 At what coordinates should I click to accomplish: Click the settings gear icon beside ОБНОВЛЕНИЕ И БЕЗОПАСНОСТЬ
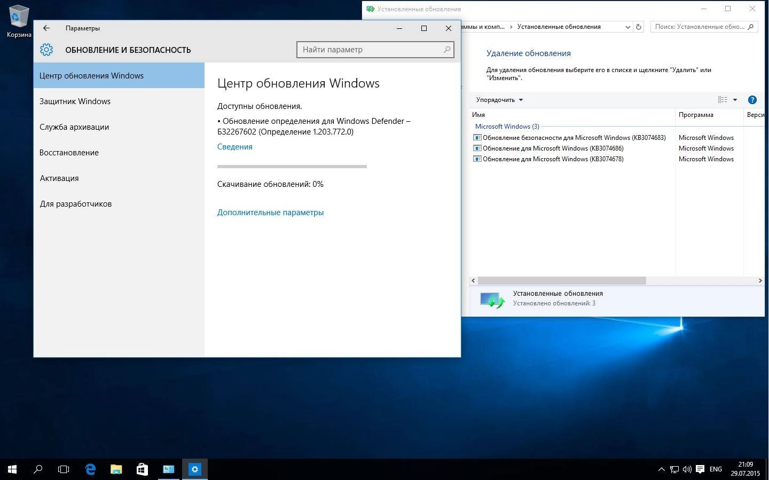tap(46, 50)
